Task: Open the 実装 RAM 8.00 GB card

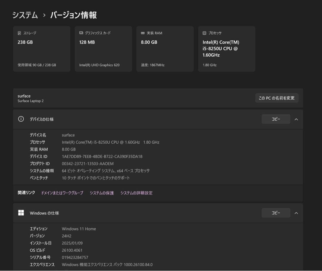Action: (x=165, y=49)
